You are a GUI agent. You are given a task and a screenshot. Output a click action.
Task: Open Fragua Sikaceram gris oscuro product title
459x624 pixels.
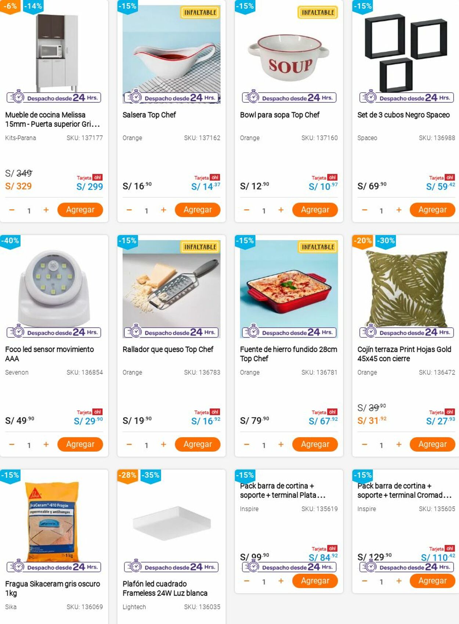(x=53, y=588)
